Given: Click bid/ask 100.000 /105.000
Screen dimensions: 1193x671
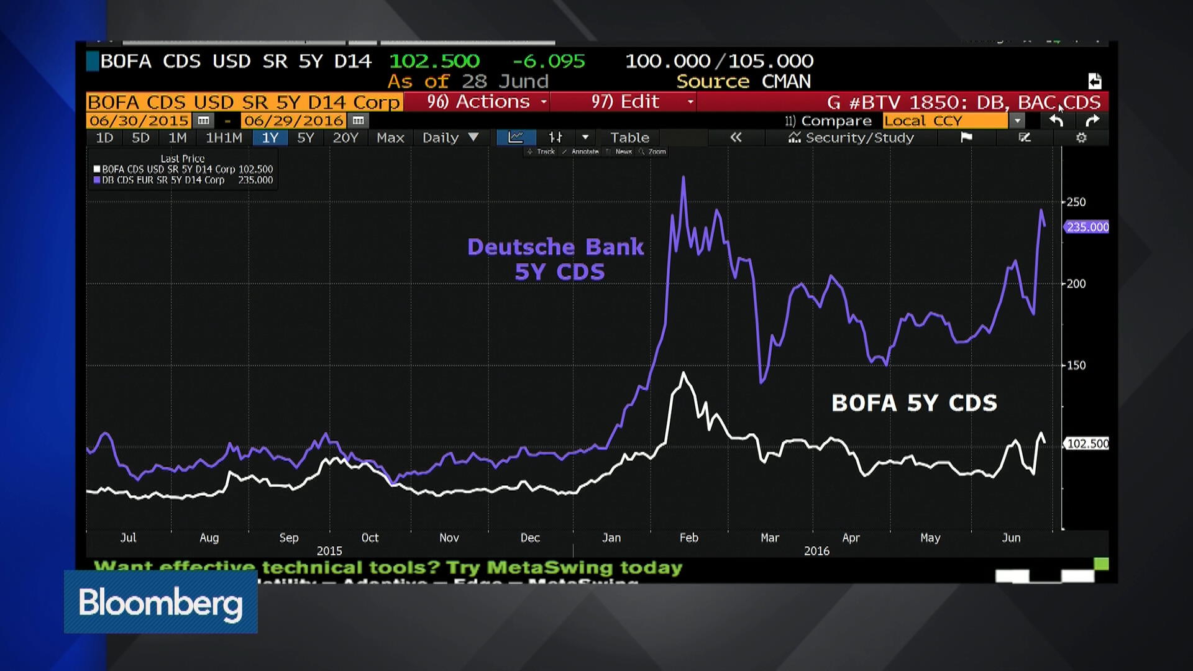Looking at the screenshot, I should (719, 61).
